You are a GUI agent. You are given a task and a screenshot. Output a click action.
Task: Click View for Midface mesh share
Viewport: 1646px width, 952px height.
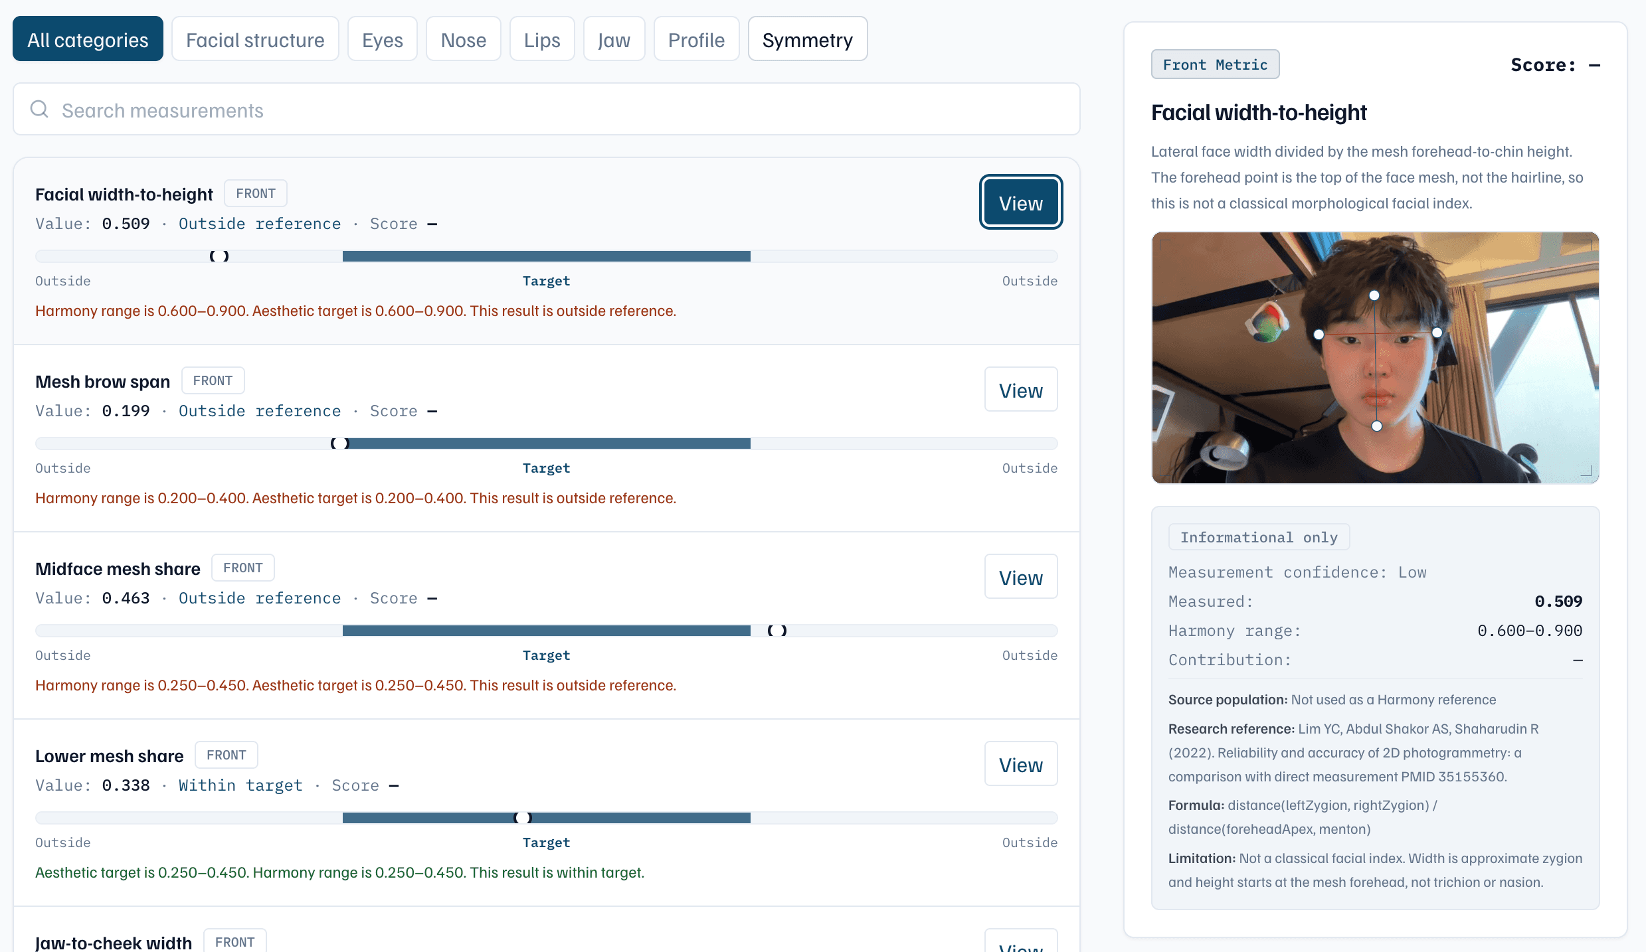1021,577
